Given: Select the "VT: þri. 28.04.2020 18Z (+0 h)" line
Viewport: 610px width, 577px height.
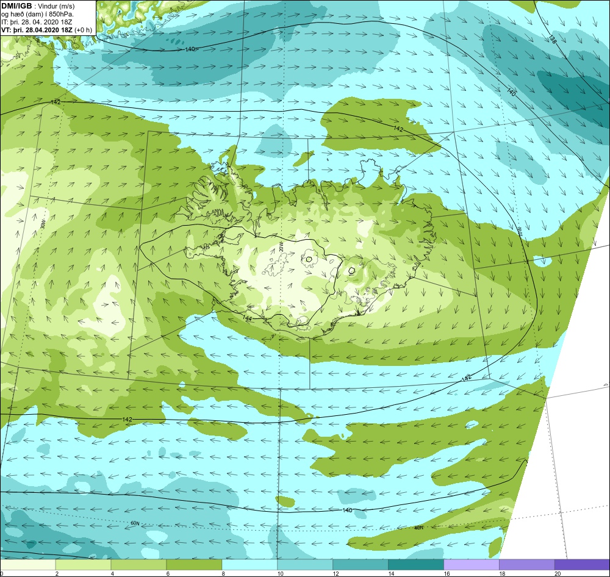Looking at the screenshot, I should point(47,30).
